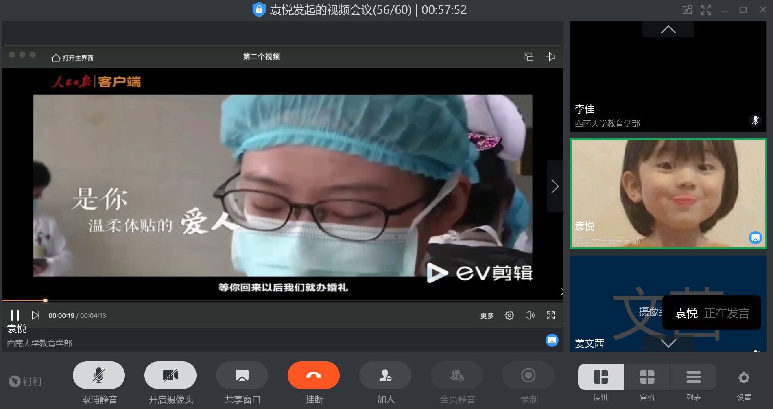Click the video player volume speaker icon
This screenshot has height=409, width=773.
tap(530, 315)
